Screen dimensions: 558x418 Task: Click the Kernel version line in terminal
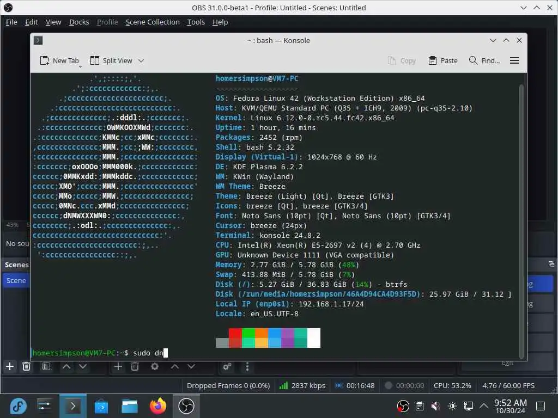305,118
